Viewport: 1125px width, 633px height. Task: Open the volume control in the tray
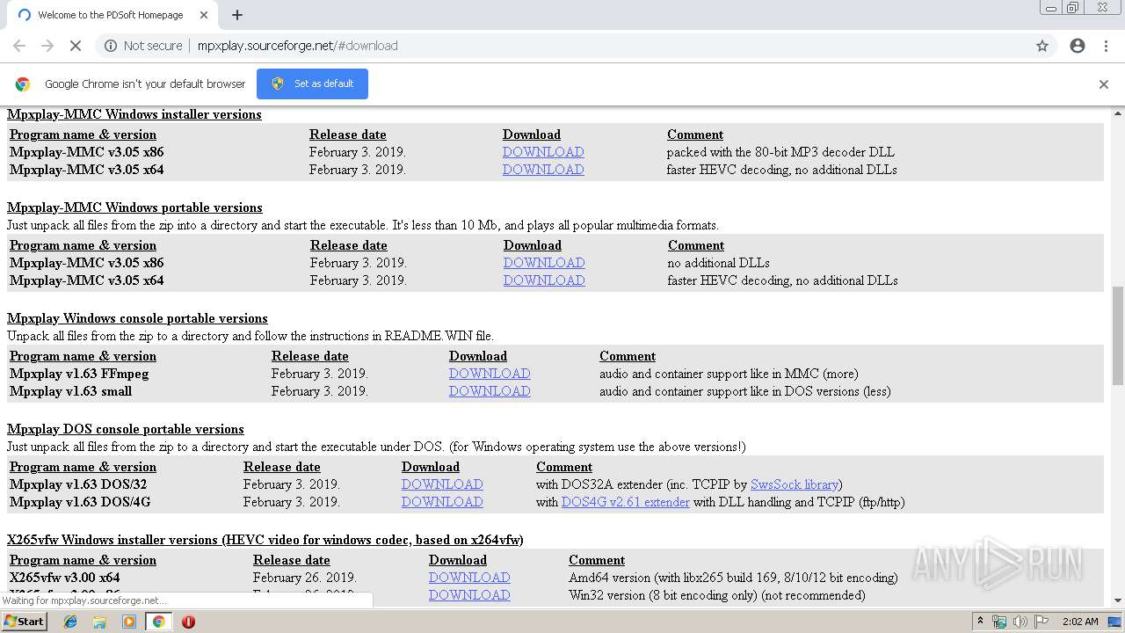[1020, 621]
